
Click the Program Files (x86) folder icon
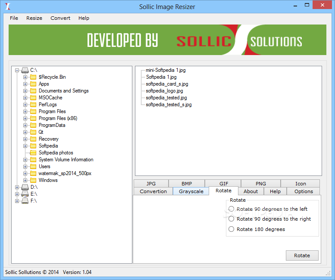(x=33, y=118)
